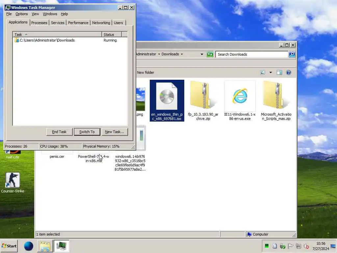This screenshot has width=337, height=253.
Task: Open the address bar history dropdown arrow
Action: (x=202, y=54)
